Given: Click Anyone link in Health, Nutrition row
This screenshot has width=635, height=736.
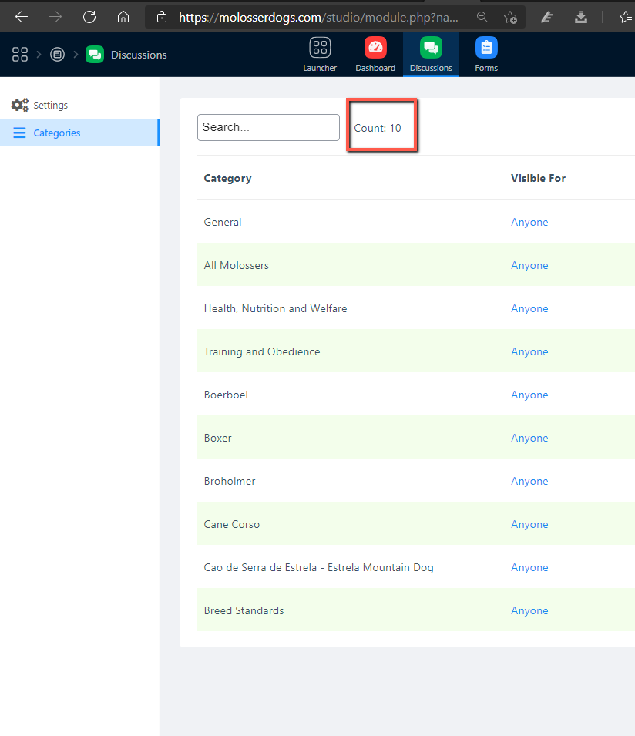Looking at the screenshot, I should click(529, 308).
